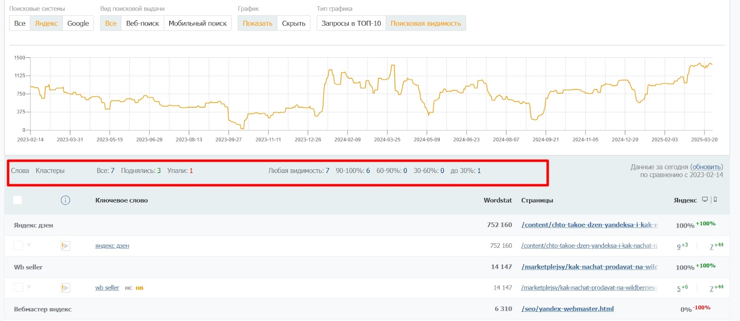This screenshot has height=321, width=740.
Task: Switch to the Кластеры view
Action: (50, 171)
